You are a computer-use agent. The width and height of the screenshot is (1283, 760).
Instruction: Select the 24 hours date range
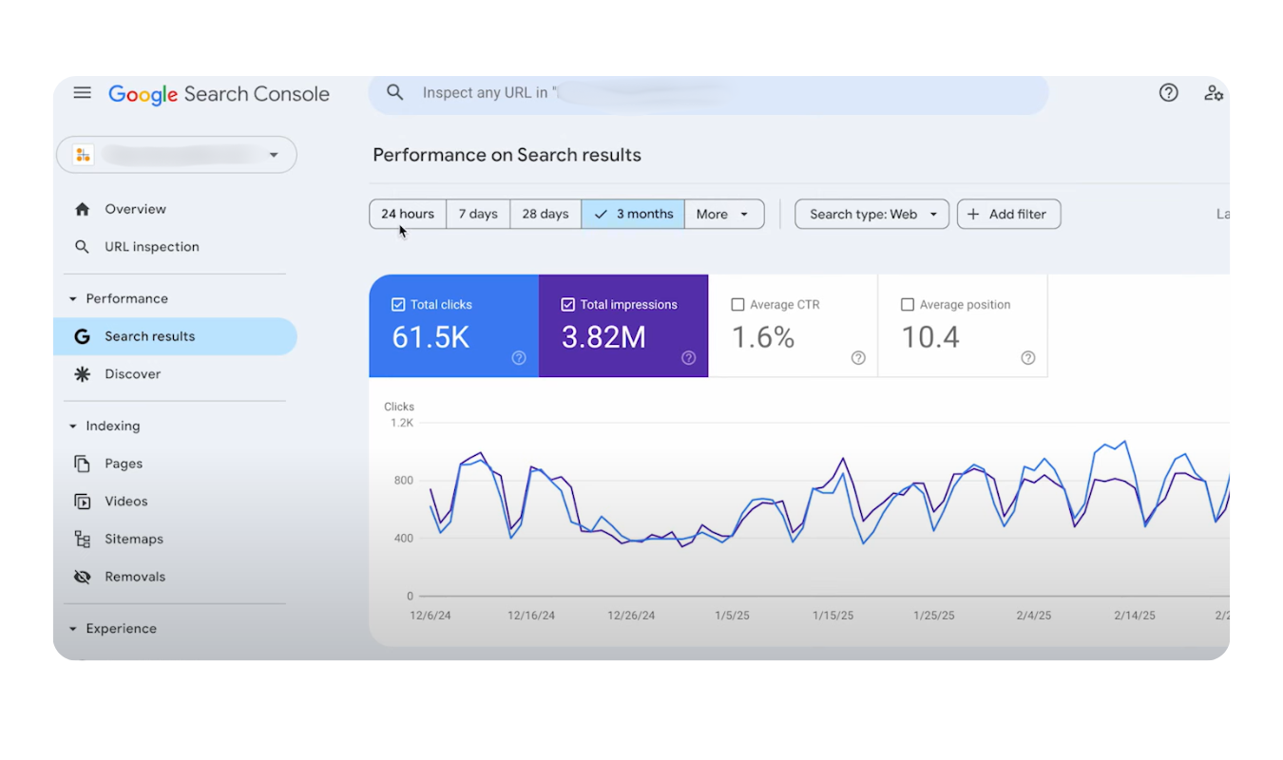(408, 215)
